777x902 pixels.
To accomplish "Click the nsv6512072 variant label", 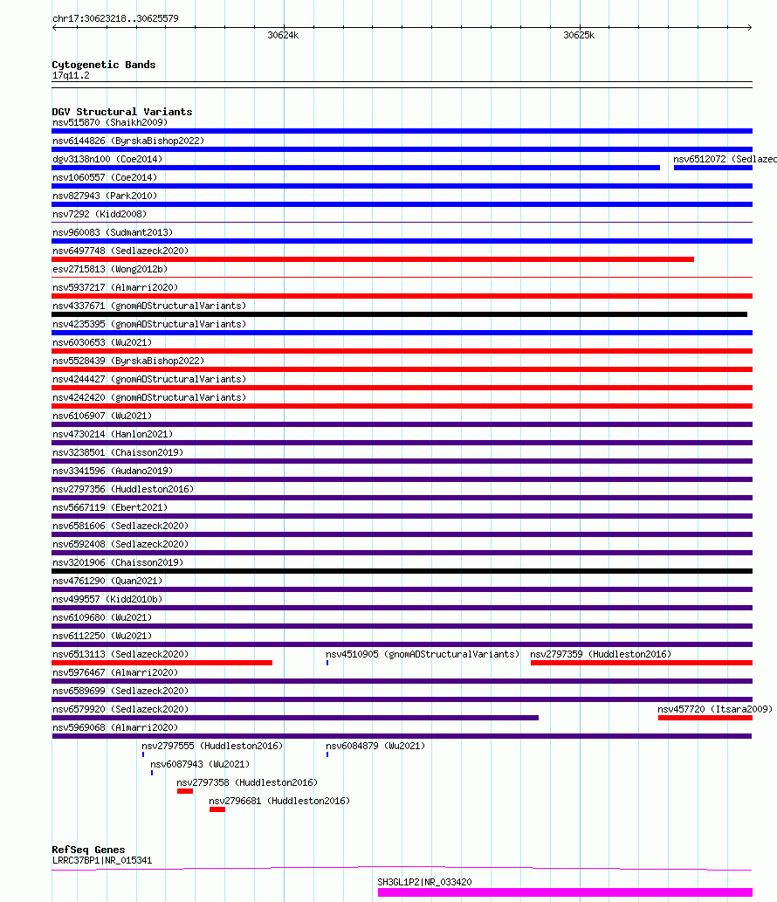I will [x=725, y=159].
